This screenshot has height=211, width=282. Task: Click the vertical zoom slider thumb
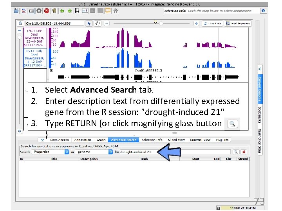(20, 38)
